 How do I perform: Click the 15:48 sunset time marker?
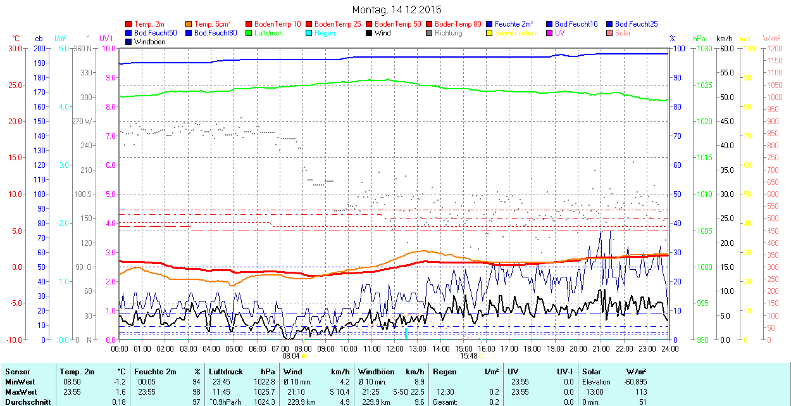468,356
